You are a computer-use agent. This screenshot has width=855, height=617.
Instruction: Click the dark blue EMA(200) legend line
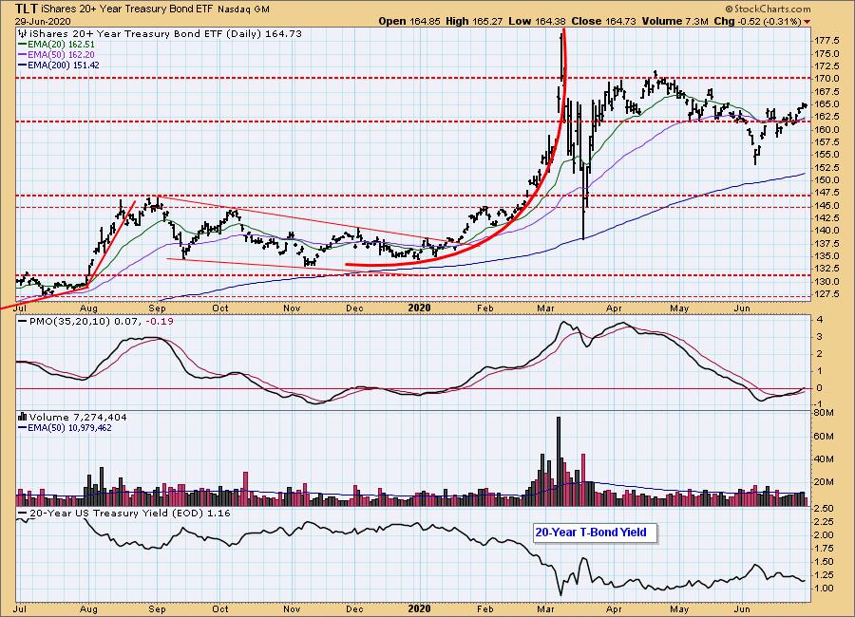(x=22, y=65)
